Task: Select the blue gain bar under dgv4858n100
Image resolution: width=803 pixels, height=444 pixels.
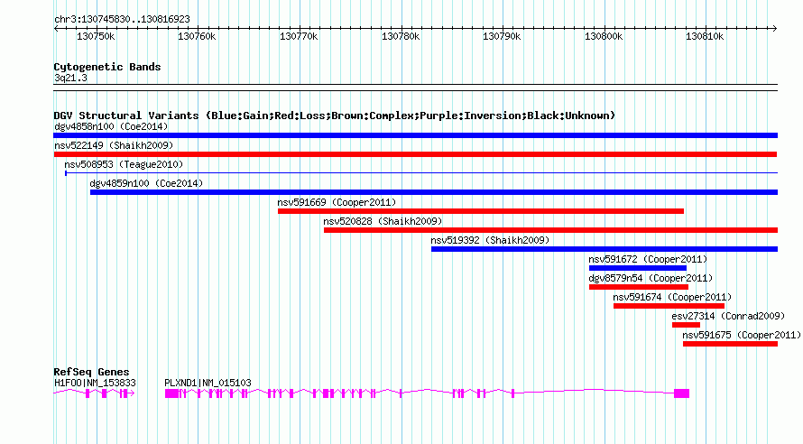Action: point(415,135)
